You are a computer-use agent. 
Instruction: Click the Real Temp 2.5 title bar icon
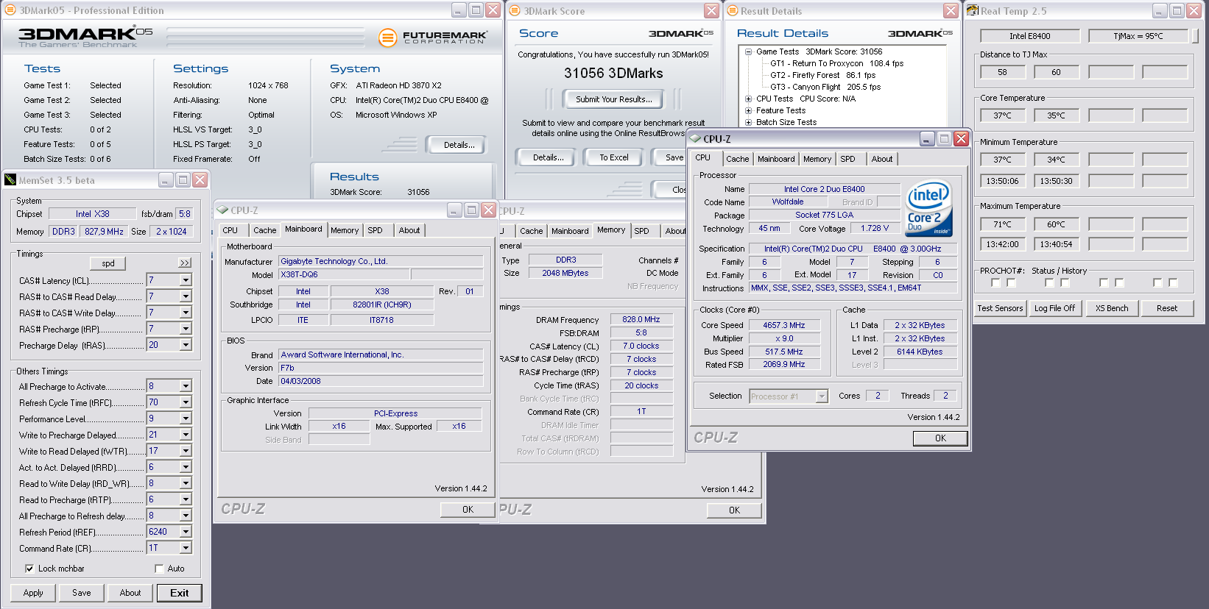coord(973,10)
